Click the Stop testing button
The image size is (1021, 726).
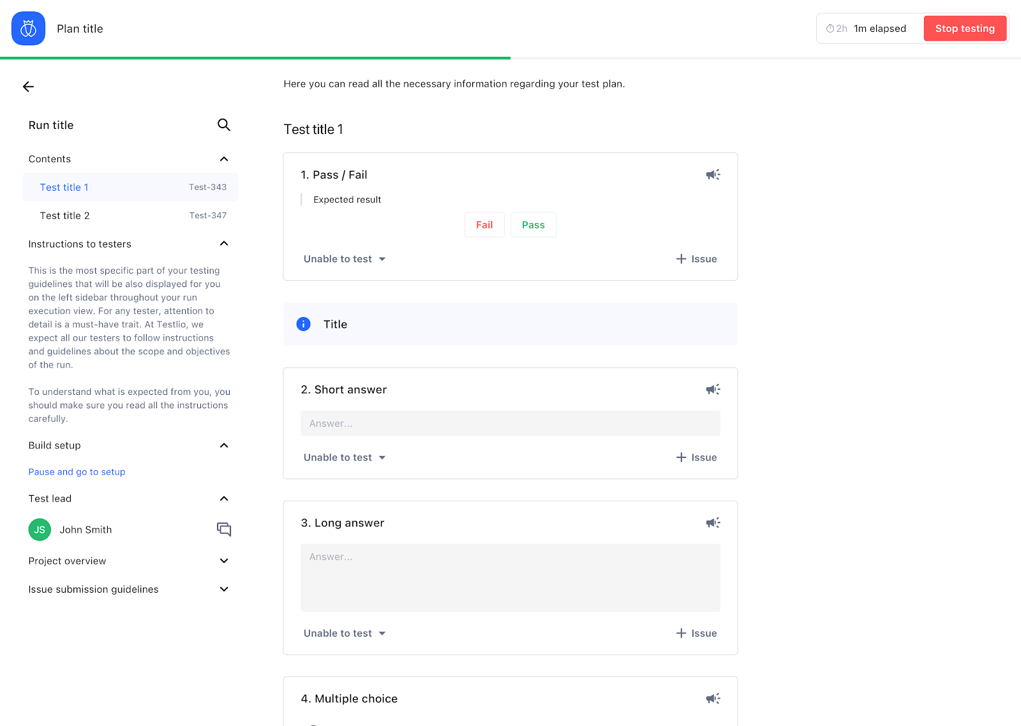pos(965,28)
